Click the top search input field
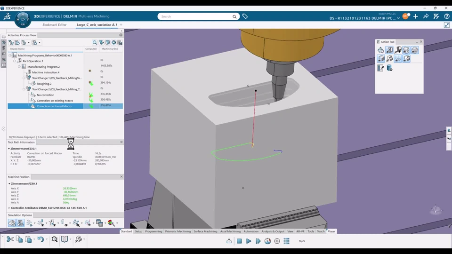 click(195, 16)
